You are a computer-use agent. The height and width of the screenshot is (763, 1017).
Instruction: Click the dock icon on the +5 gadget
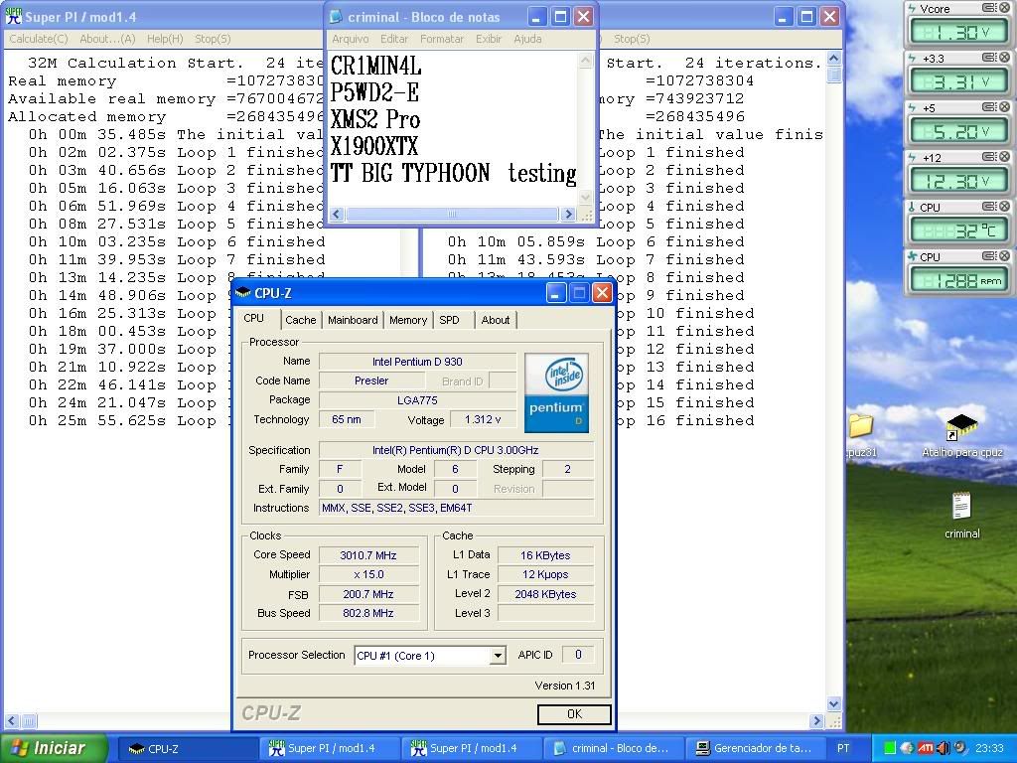[x=989, y=107]
